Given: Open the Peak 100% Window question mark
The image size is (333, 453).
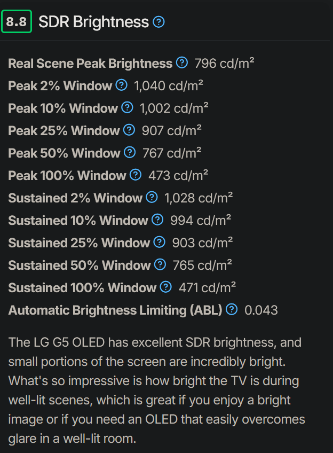Looking at the screenshot, I should pyautogui.click(x=134, y=175).
